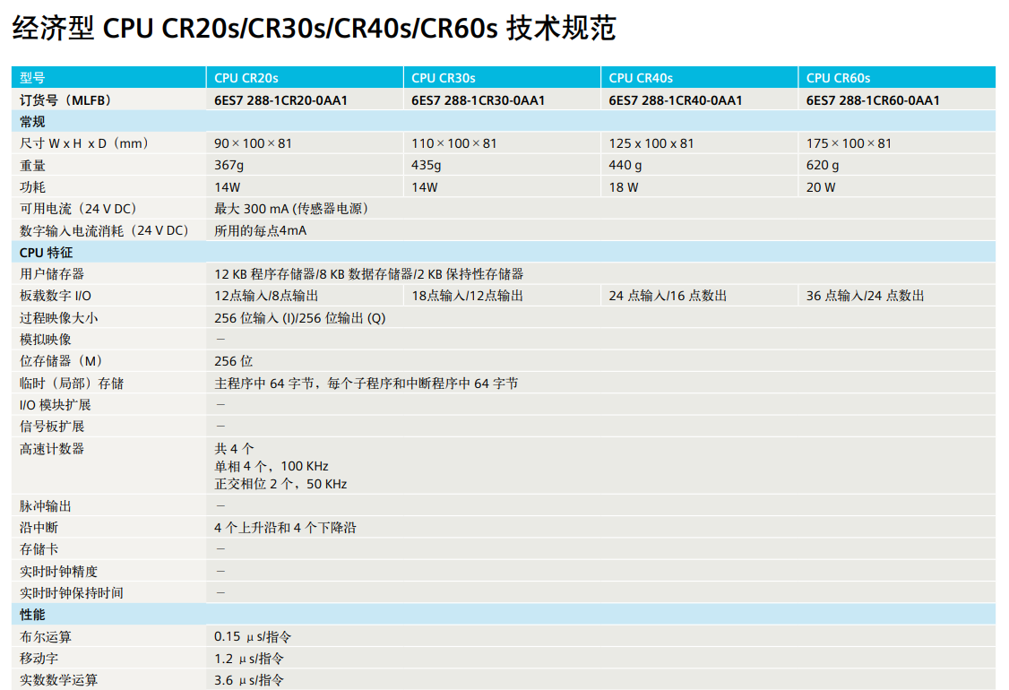Click 共 4 个 in 高速计数器 row

[x=234, y=449]
